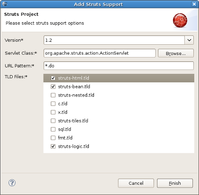Click the Finish button
The image size is (199, 195).
coord(175,183)
